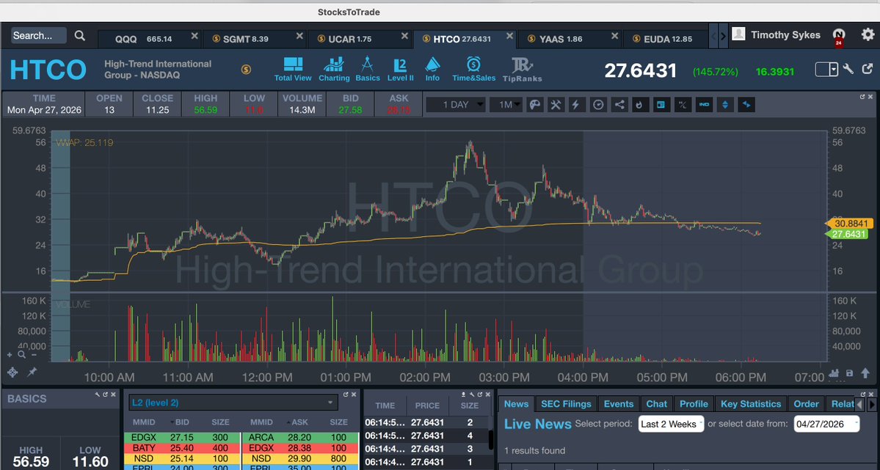
Task: Click the lightning bolt chart icon
Action: [x=576, y=105]
